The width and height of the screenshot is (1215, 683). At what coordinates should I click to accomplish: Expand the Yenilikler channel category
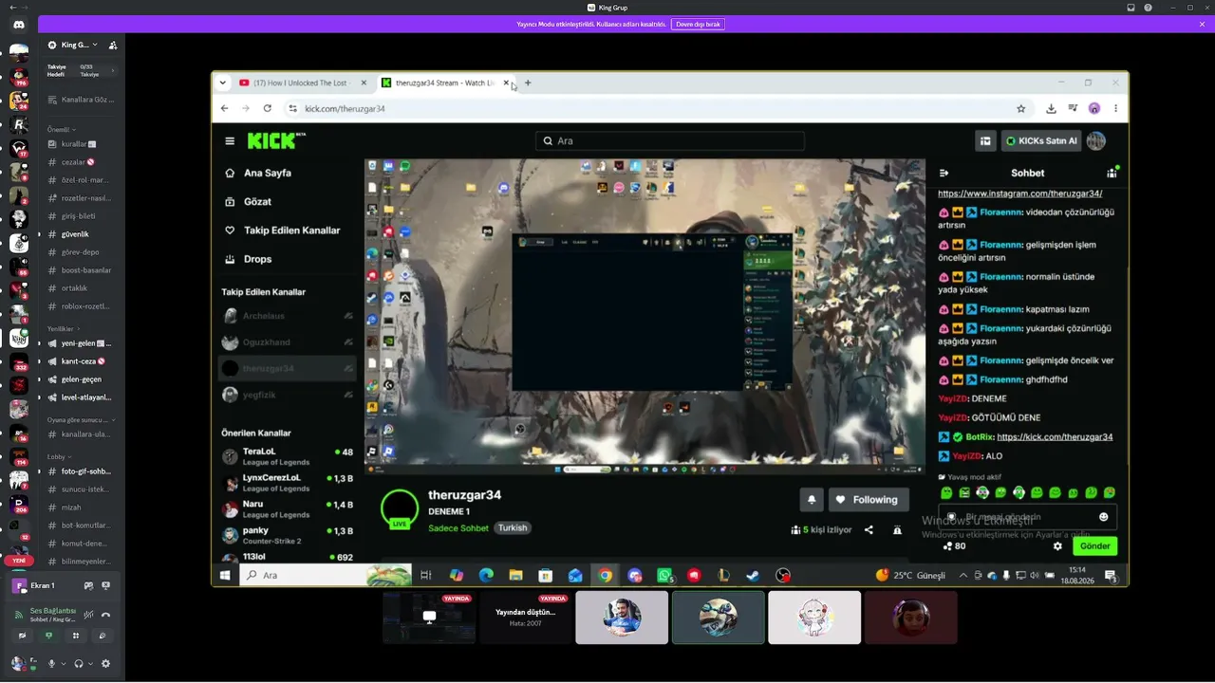63,328
